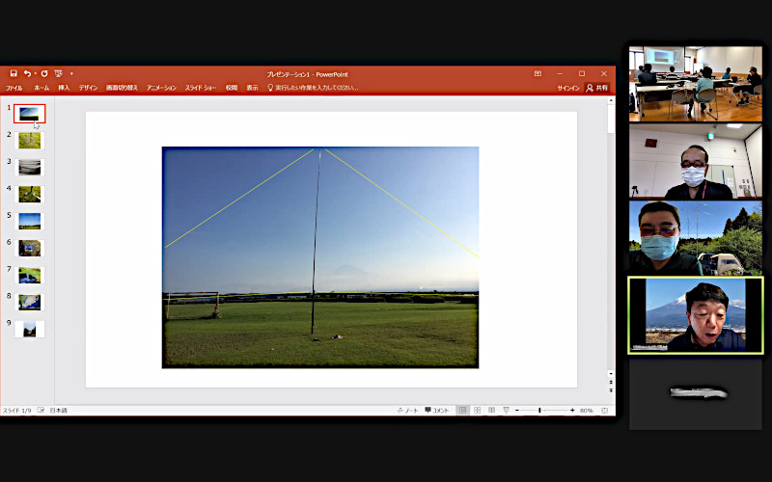The width and height of the screenshot is (772, 482).
Task: Select slide 9 thumbnail
Action: pos(30,329)
